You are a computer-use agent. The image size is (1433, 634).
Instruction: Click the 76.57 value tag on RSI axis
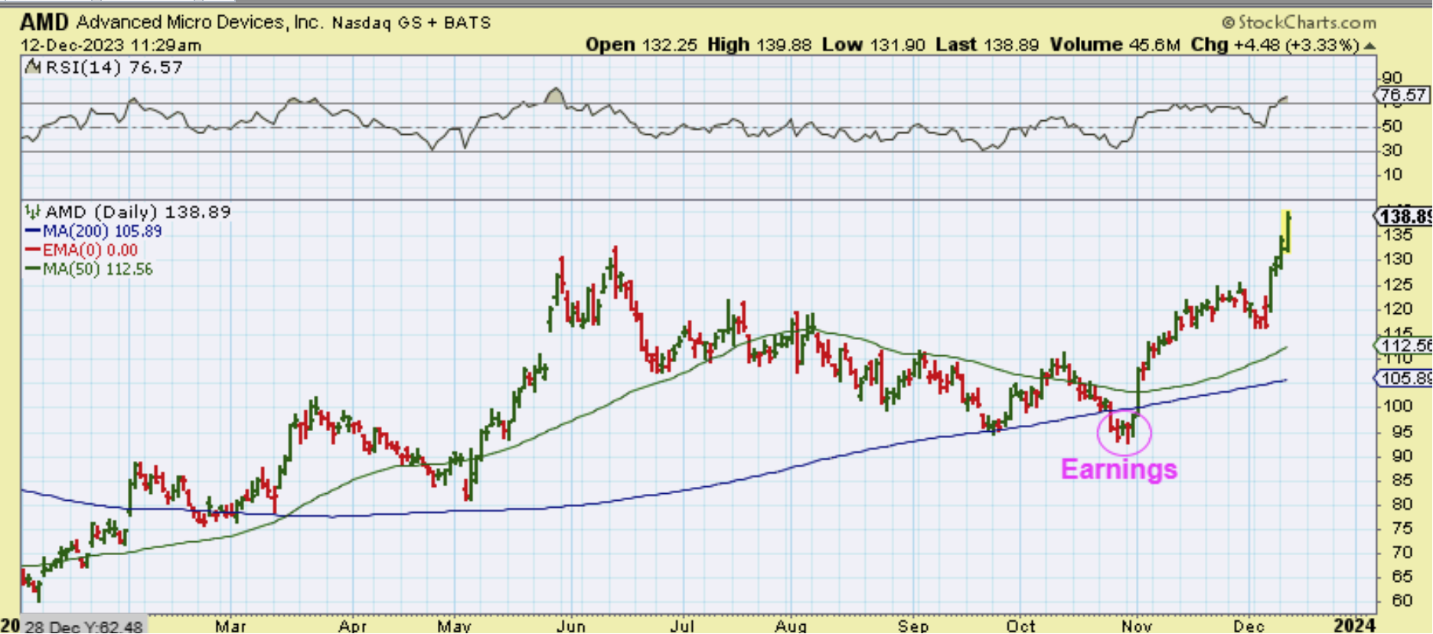tap(1402, 95)
